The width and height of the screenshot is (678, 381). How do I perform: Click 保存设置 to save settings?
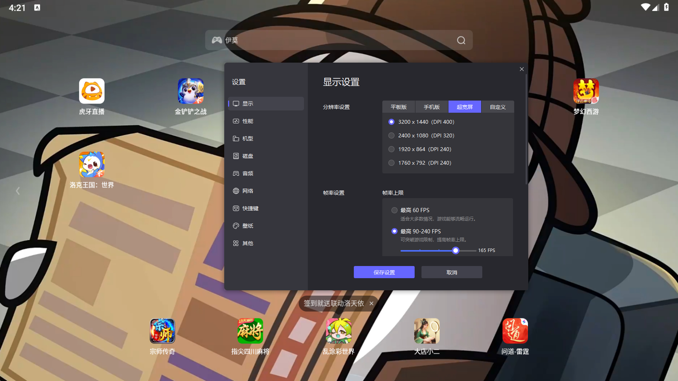click(x=384, y=272)
